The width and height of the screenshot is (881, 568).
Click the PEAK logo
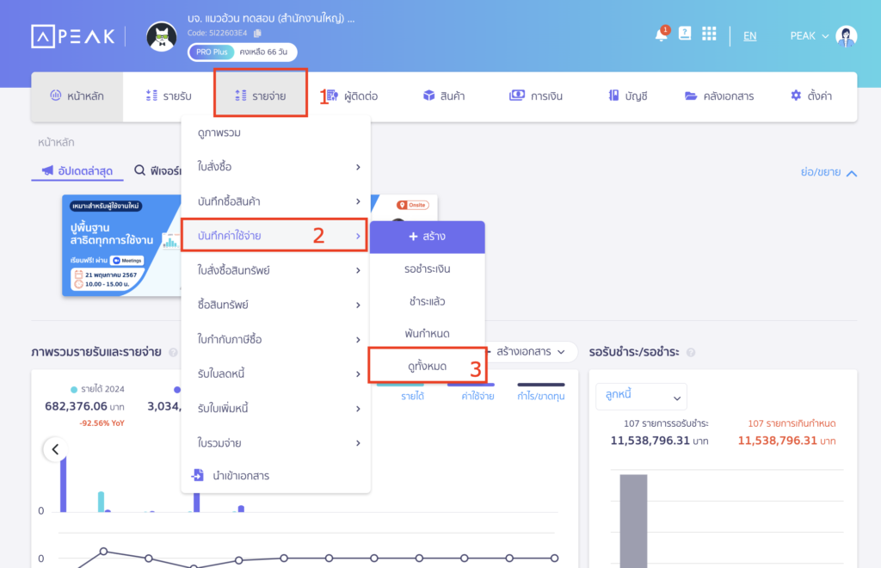point(72,36)
